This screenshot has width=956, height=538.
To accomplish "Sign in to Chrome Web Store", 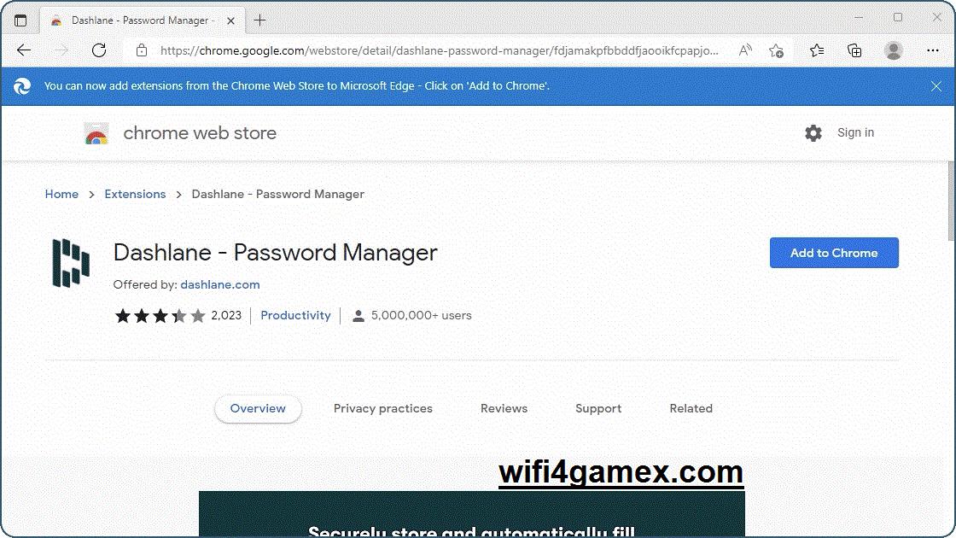I will 855,132.
